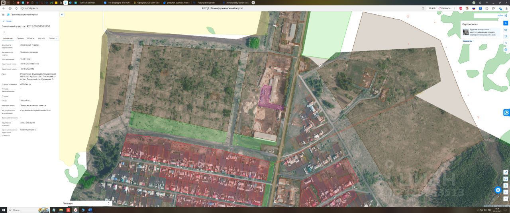
Task: Click the address text containing Радищева
Action: tap(38, 76)
